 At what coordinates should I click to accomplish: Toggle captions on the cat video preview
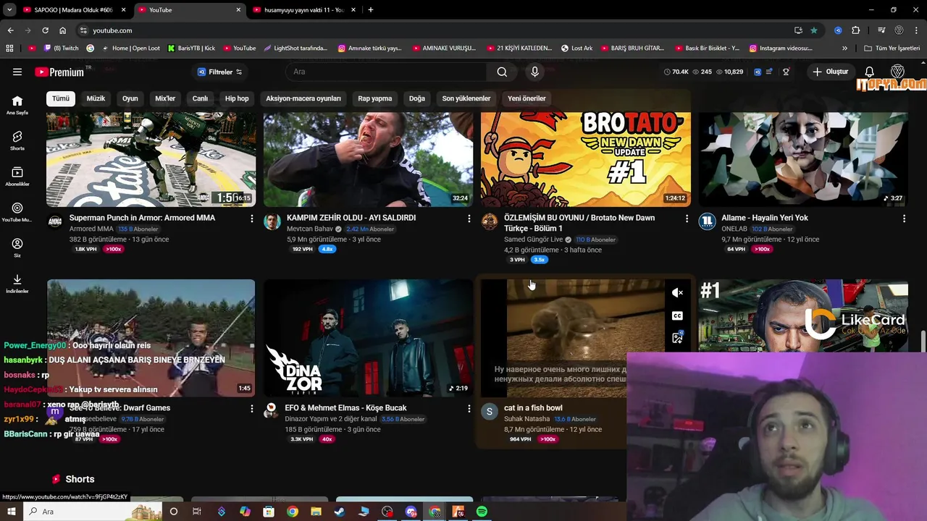coord(677,315)
